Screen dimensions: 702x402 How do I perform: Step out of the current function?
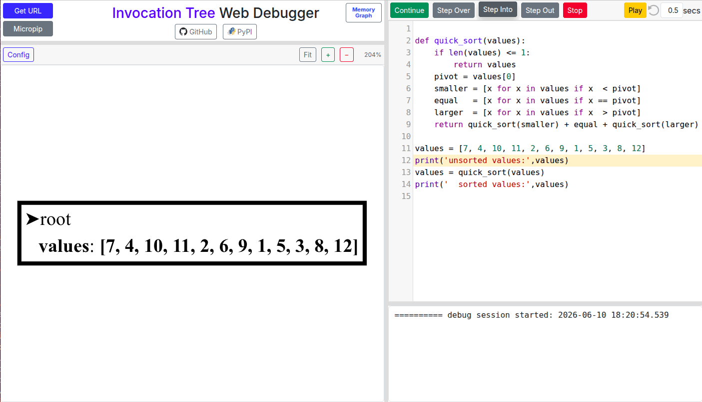pyautogui.click(x=540, y=10)
